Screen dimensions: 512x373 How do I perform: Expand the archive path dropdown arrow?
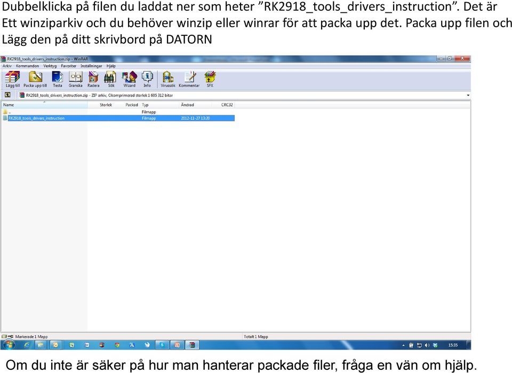coord(468,96)
